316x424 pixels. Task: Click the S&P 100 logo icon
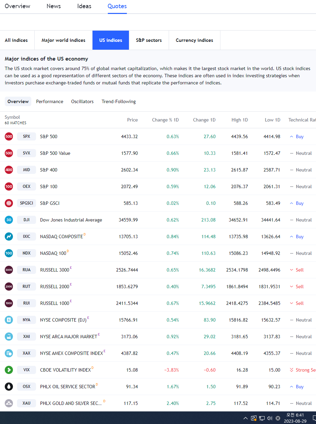pos(9,186)
